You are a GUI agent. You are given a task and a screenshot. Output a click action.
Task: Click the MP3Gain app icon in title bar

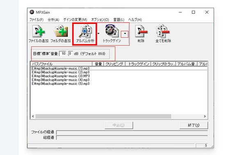(x=32, y=12)
